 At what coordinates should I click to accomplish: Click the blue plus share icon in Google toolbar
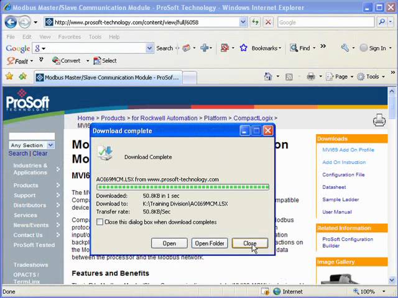coord(205,48)
